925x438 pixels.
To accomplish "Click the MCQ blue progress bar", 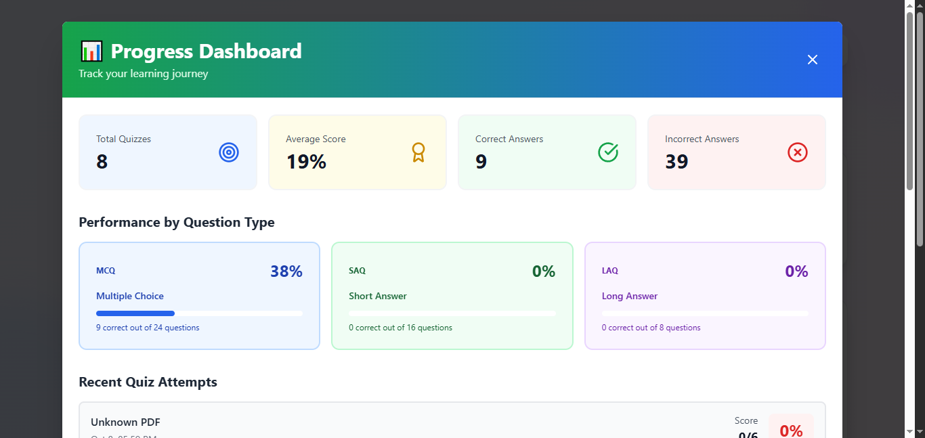I will tap(199, 313).
